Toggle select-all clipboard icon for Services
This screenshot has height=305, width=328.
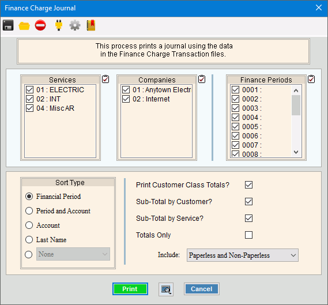click(x=105, y=79)
